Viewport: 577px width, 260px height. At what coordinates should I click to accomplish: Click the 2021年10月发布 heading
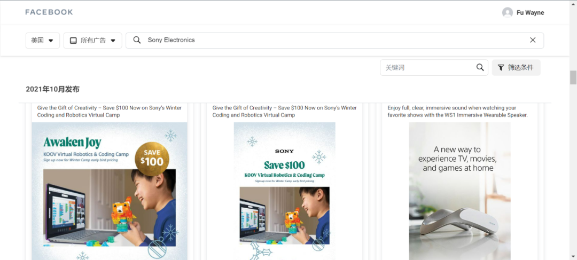pyautogui.click(x=52, y=89)
